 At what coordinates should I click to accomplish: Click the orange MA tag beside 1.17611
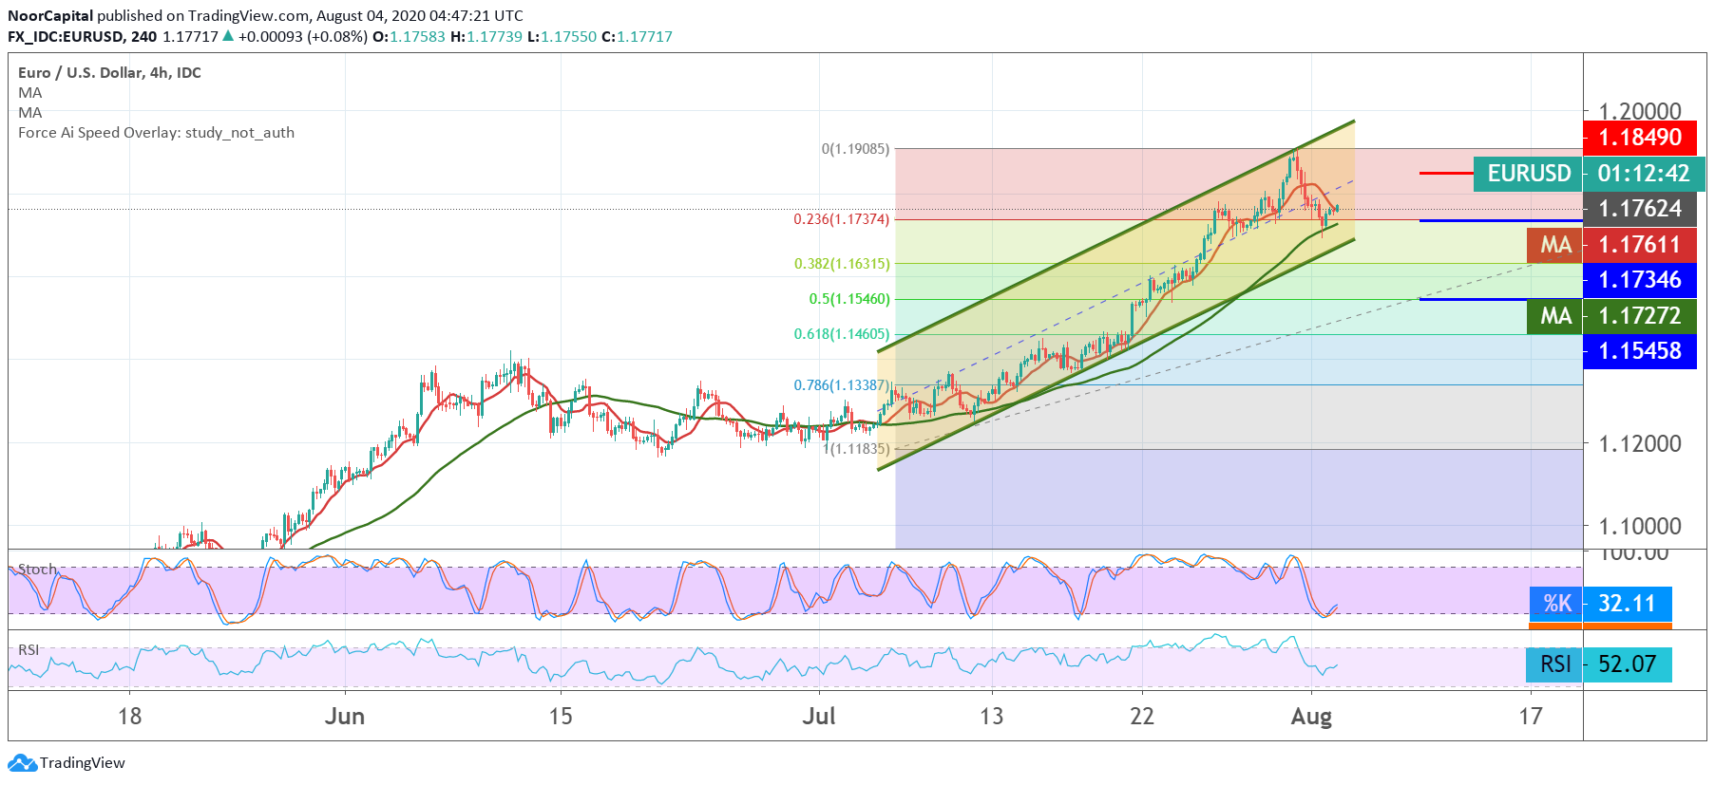tap(1555, 245)
